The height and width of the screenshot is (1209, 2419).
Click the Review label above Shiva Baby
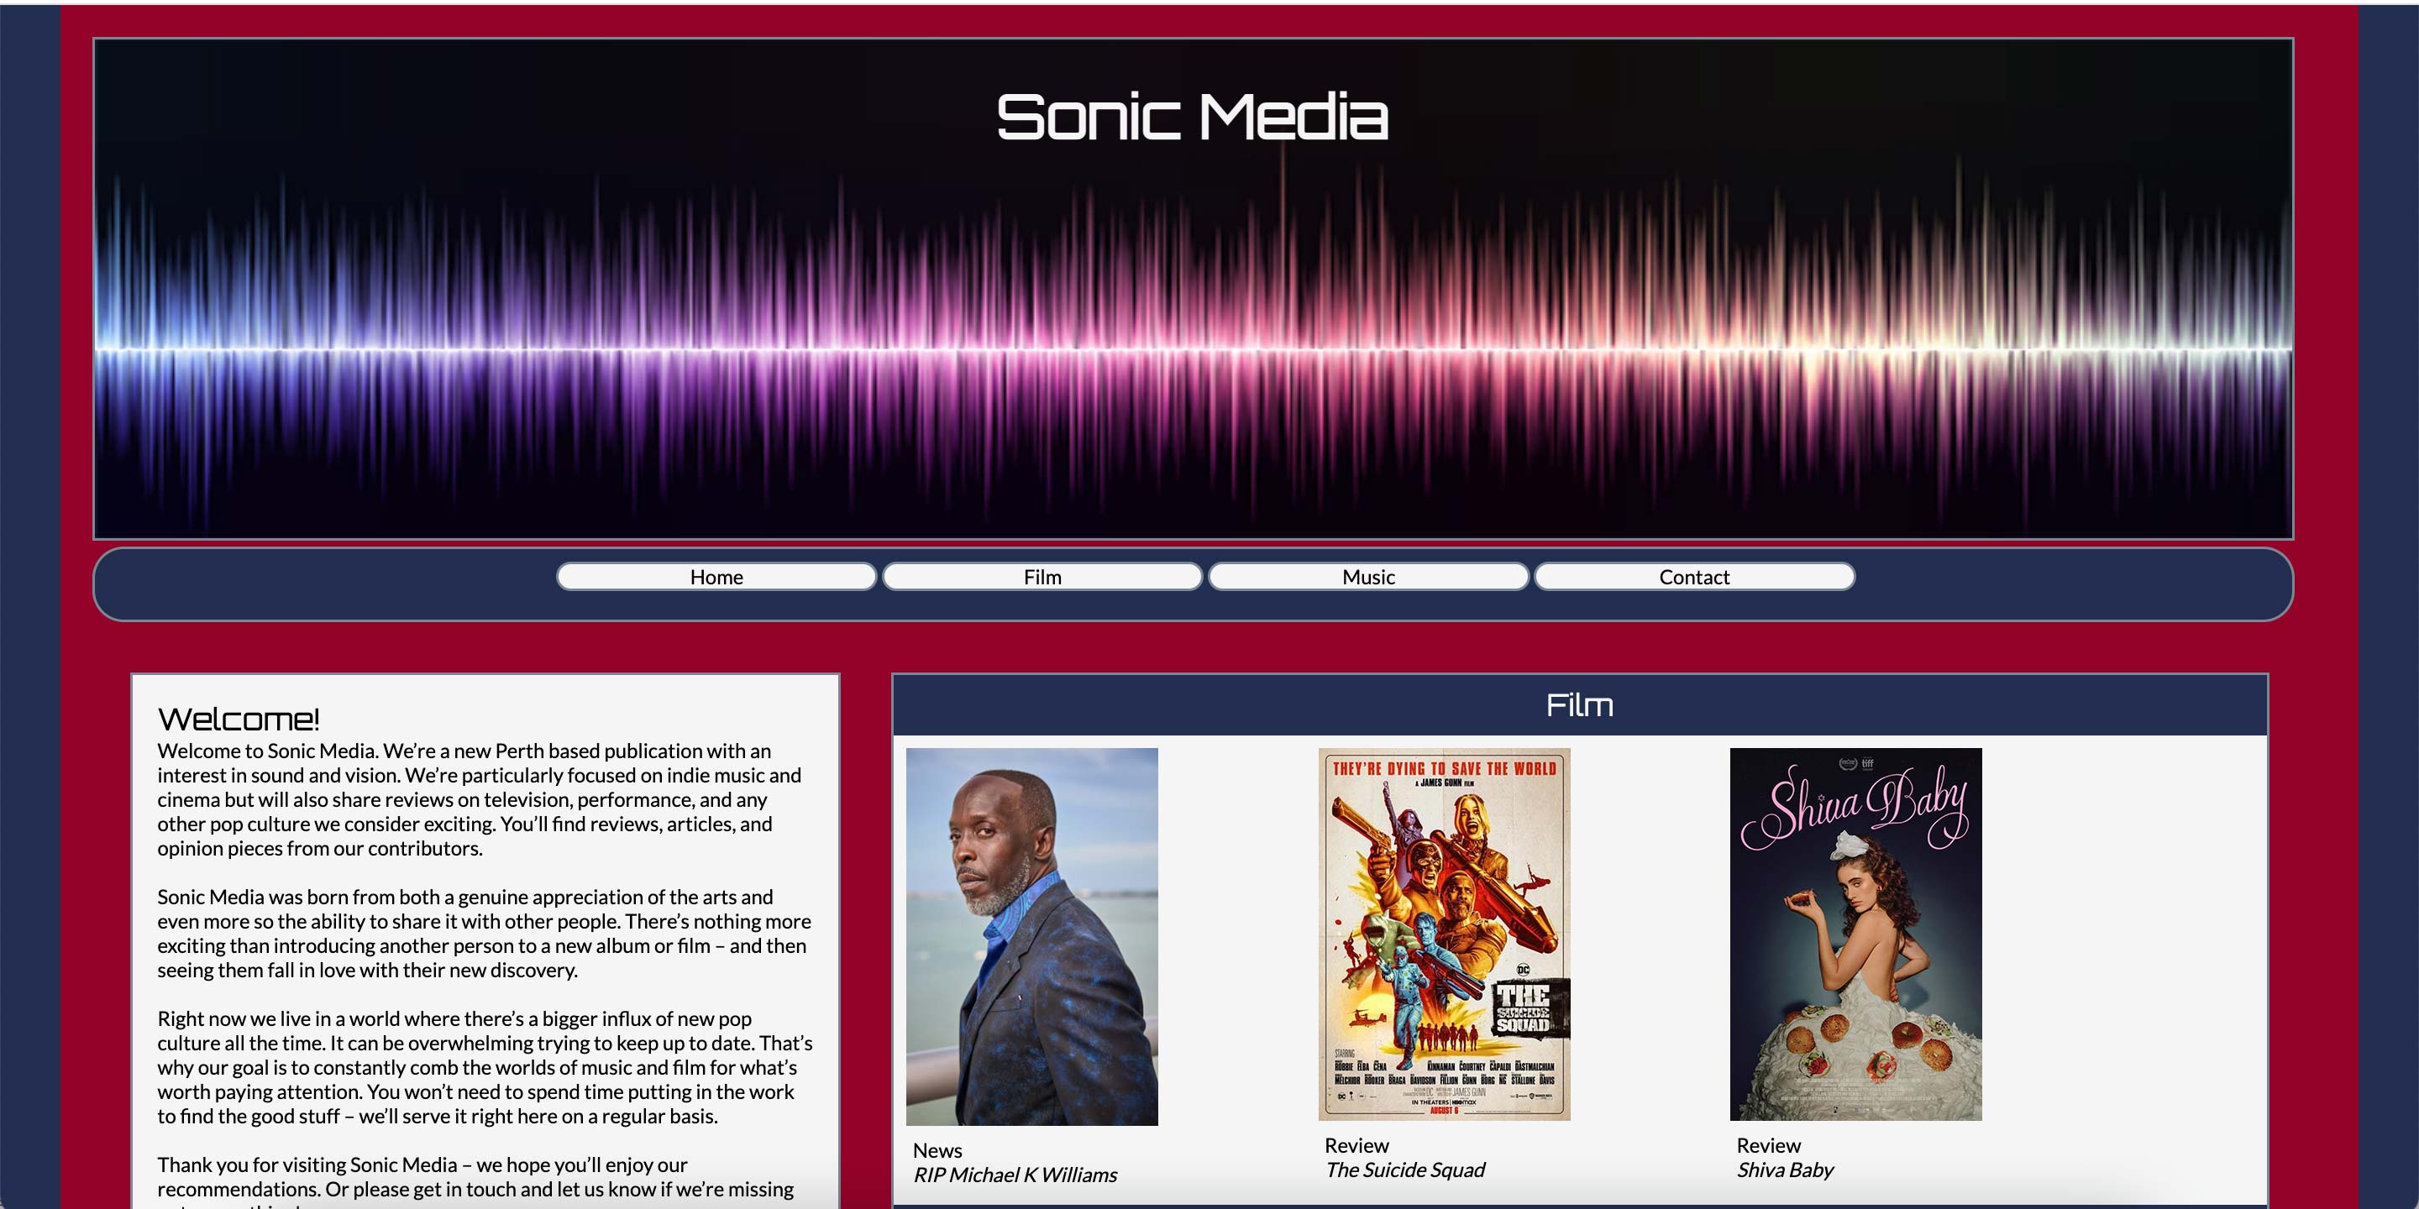point(1768,1145)
